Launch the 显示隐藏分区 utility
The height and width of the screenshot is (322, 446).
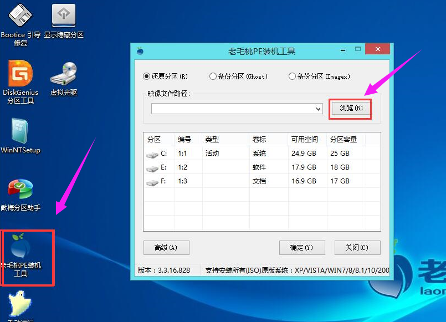(x=63, y=16)
